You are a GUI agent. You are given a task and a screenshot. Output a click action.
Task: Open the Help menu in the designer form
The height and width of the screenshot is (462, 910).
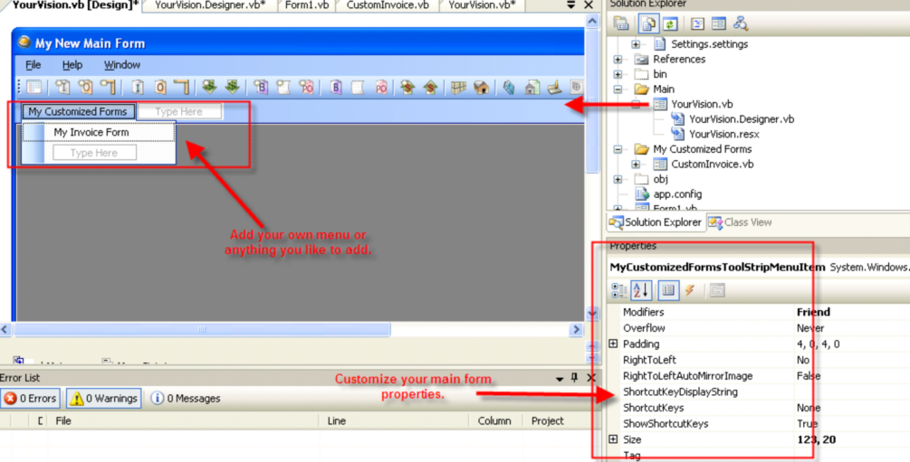point(72,65)
